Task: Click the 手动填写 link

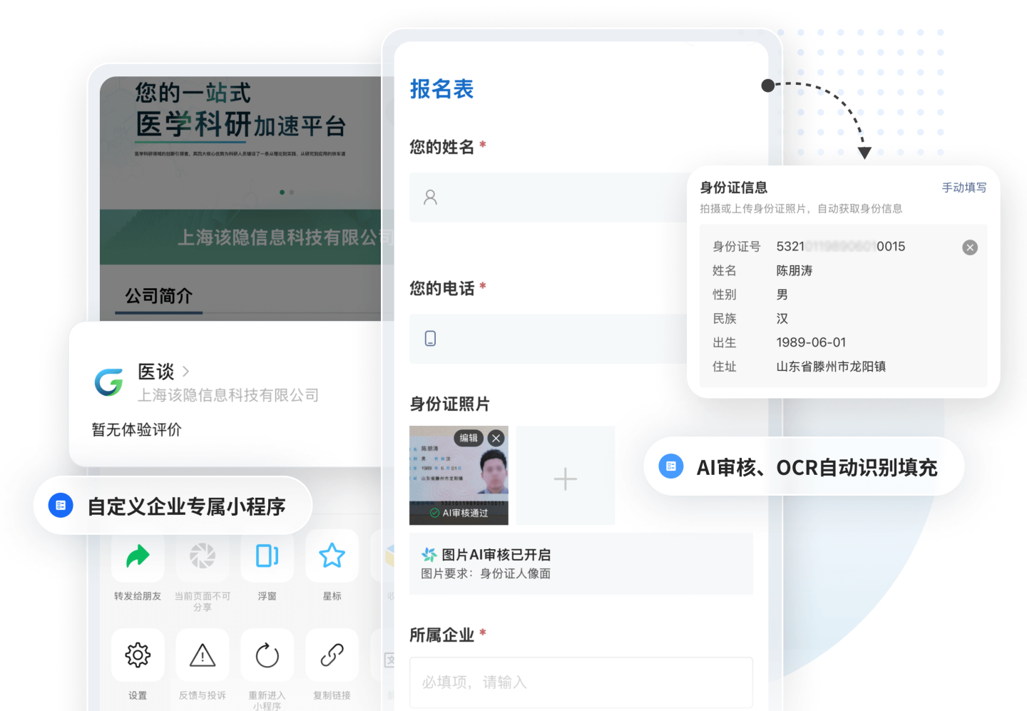Action: point(964,188)
